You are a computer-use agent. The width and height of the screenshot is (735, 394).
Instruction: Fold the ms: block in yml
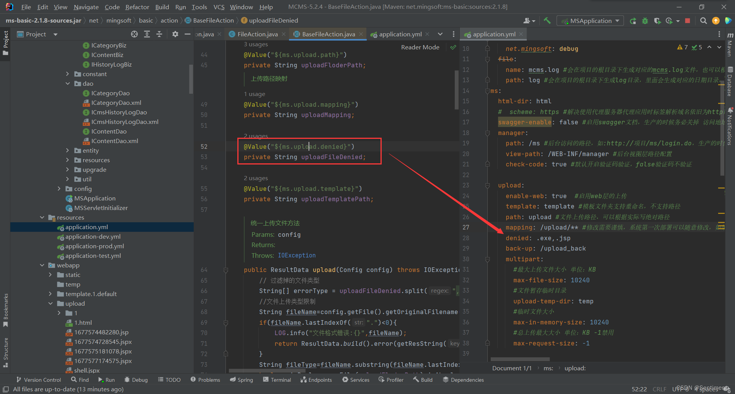[x=487, y=91]
